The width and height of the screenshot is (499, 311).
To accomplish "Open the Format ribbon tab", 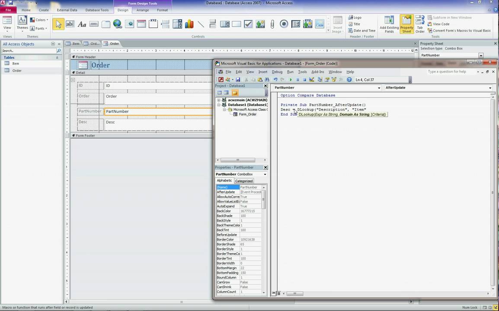I will 162,10.
